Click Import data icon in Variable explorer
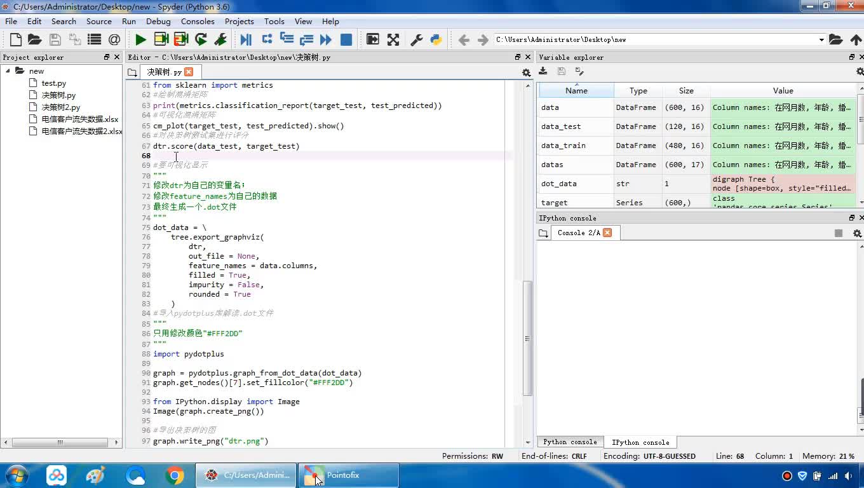 (543, 71)
